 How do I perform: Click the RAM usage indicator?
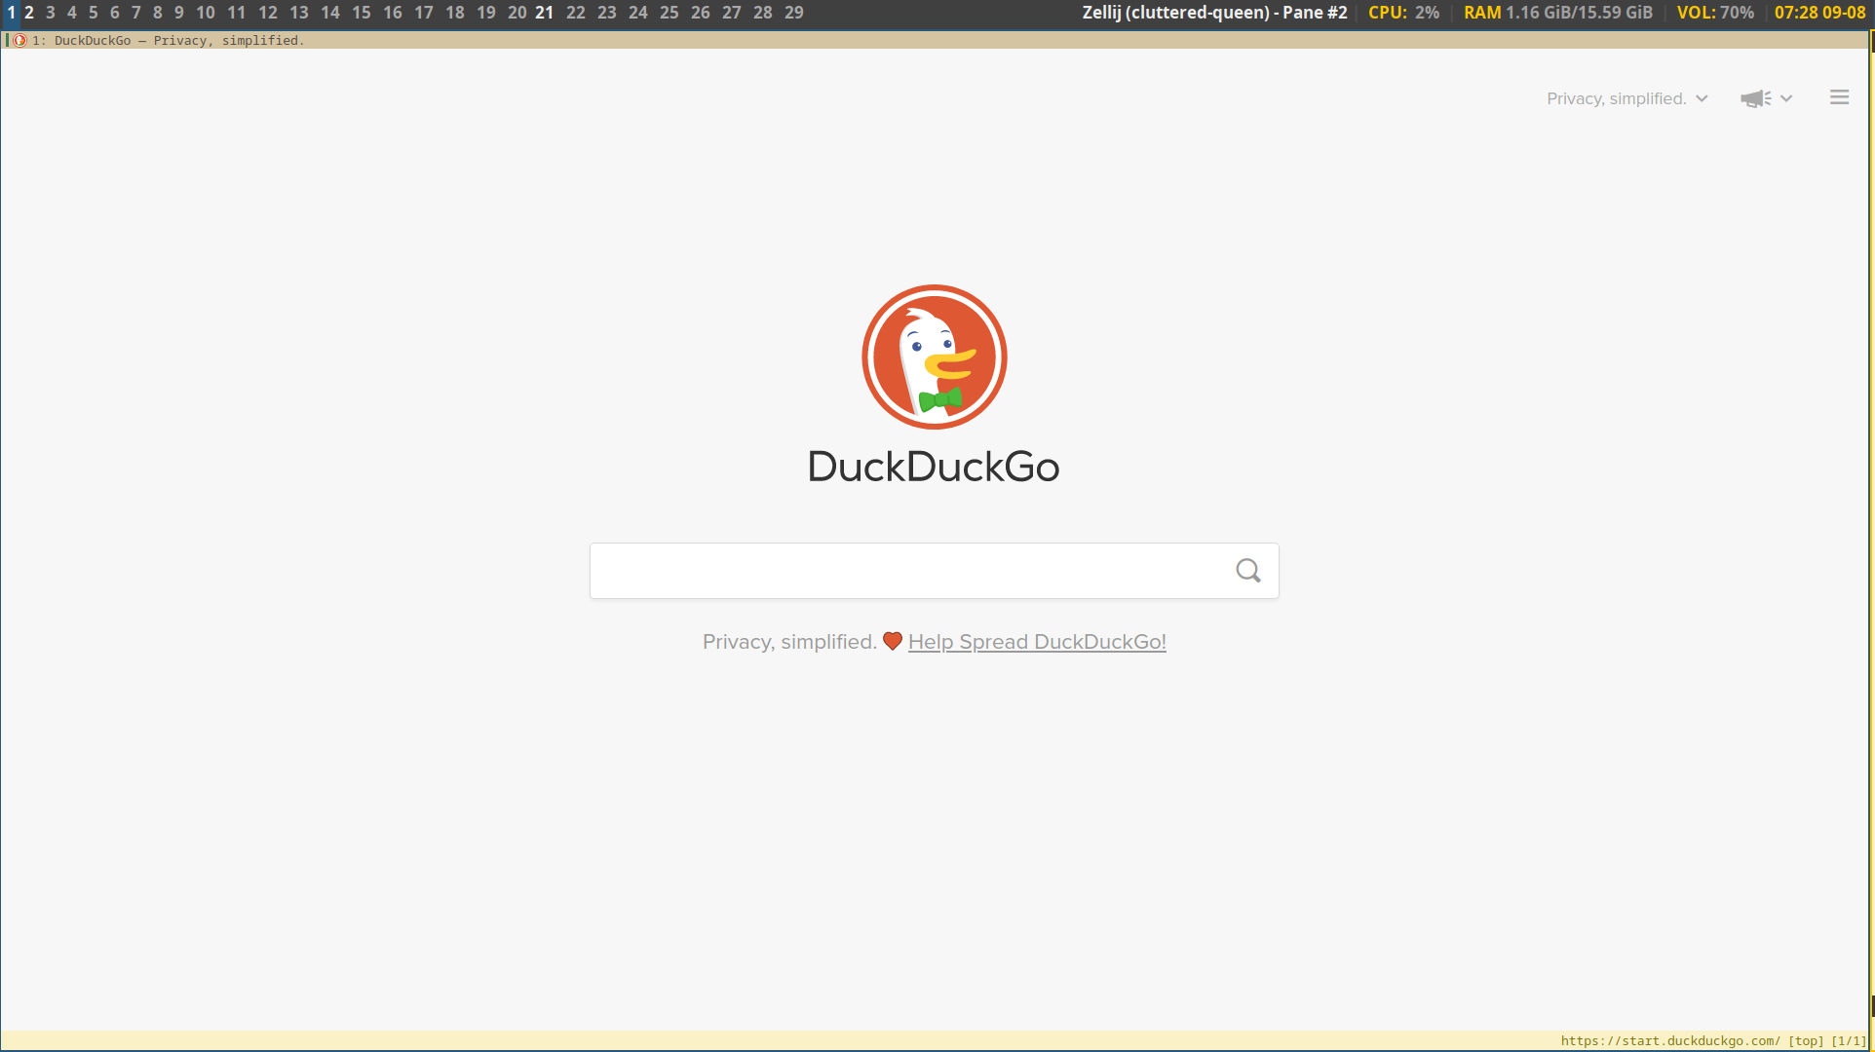(1557, 13)
